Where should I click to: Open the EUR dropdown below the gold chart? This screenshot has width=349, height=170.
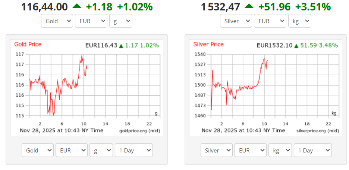point(72,150)
